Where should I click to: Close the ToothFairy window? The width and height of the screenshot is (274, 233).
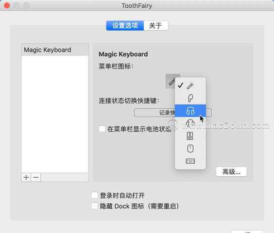point(7,6)
